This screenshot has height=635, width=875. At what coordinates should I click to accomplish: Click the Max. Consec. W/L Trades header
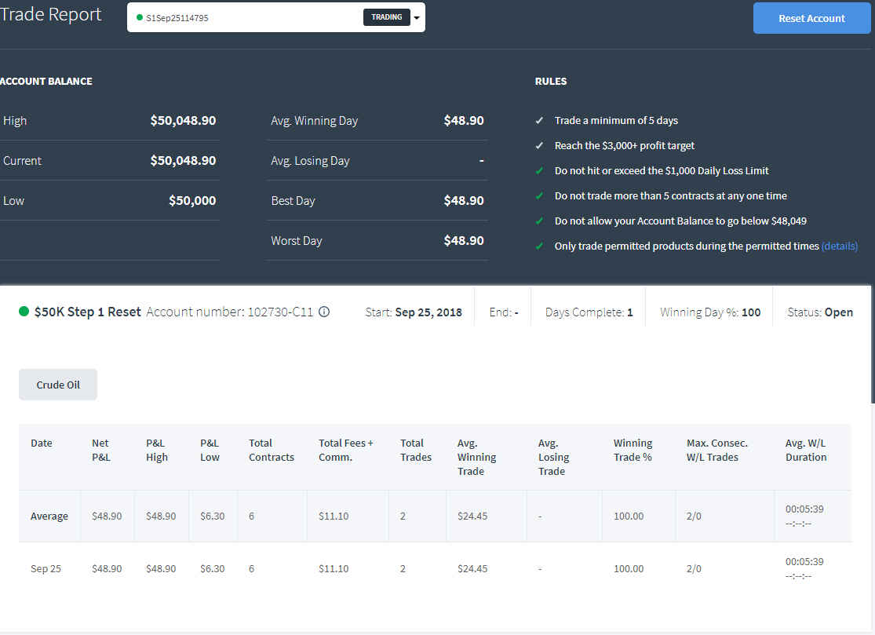click(717, 450)
